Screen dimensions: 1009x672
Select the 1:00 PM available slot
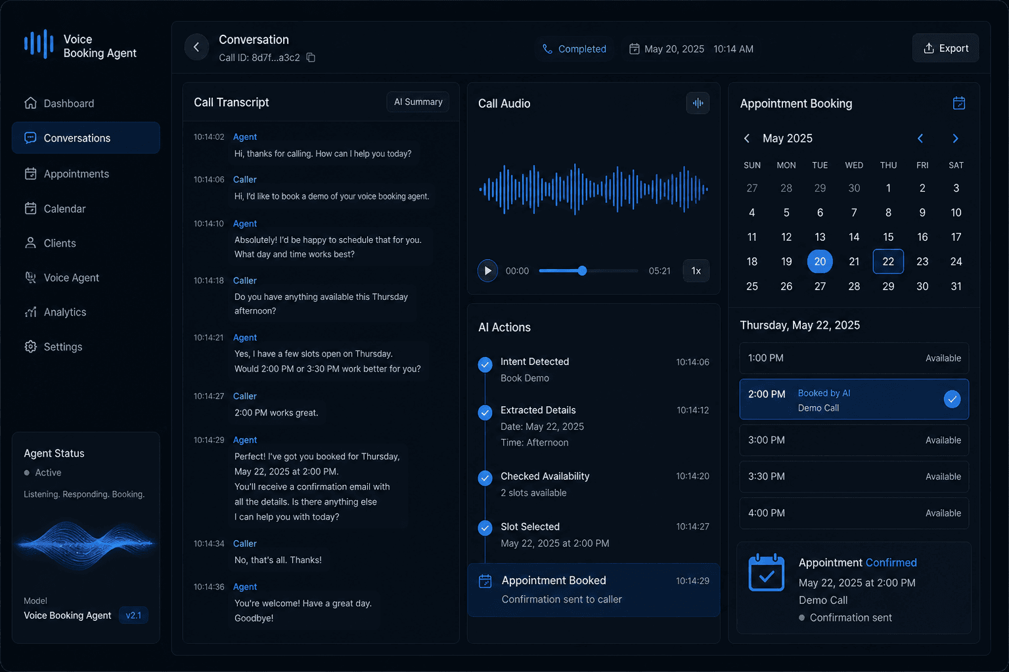854,358
